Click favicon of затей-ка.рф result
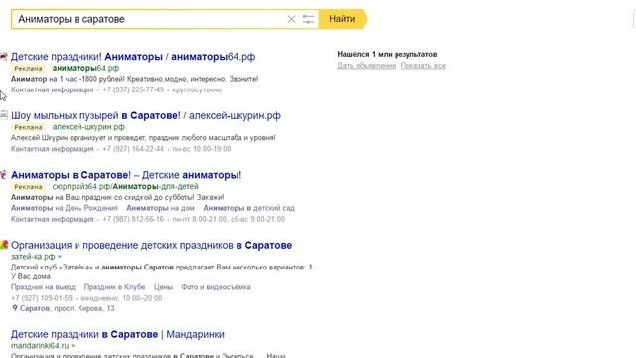The height and width of the screenshot is (358, 636). click(x=4, y=245)
